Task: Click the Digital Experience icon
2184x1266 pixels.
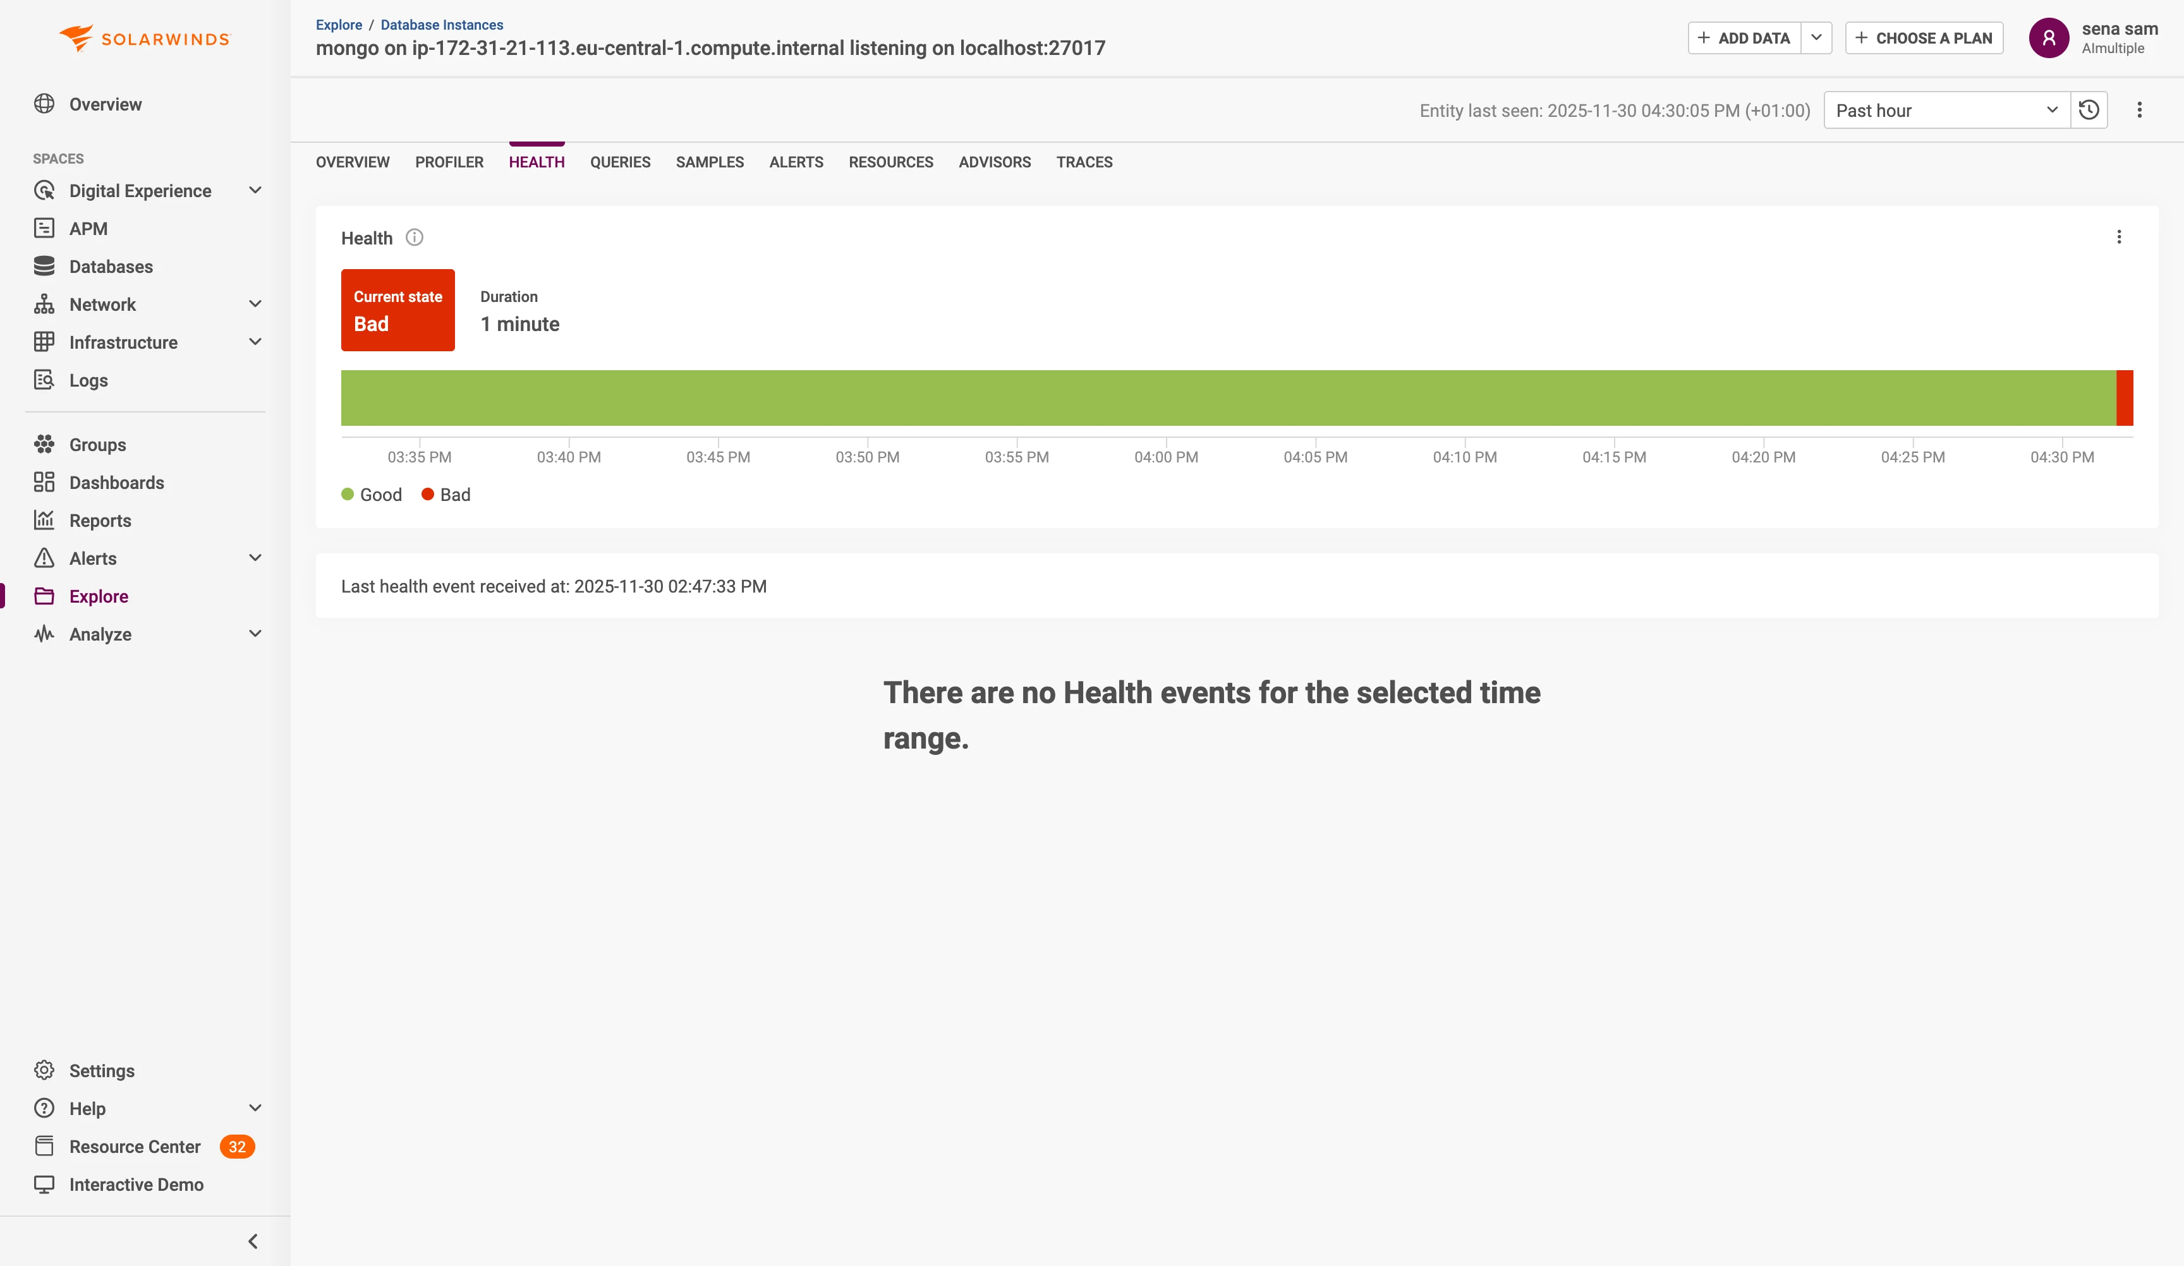Action: [44, 191]
